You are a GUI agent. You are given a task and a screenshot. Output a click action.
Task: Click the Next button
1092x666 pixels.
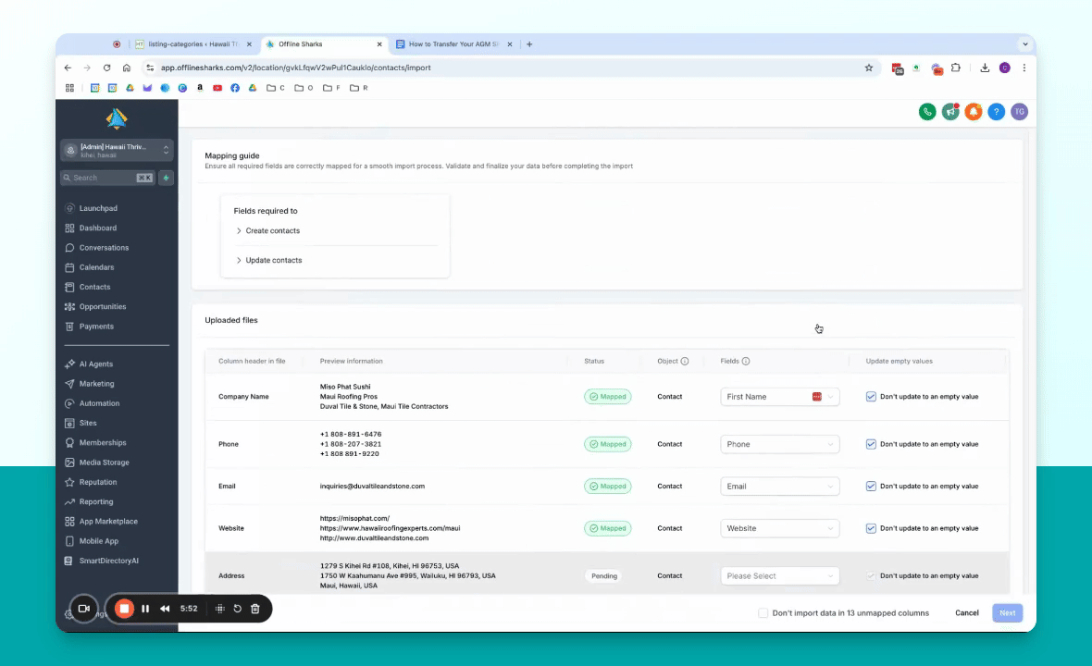pyautogui.click(x=1007, y=613)
